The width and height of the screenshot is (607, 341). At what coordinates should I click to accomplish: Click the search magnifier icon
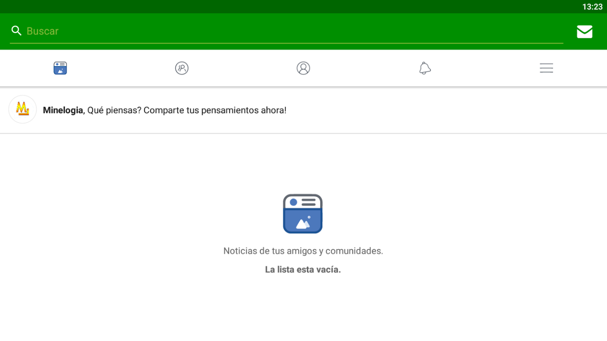tap(16, 31)
